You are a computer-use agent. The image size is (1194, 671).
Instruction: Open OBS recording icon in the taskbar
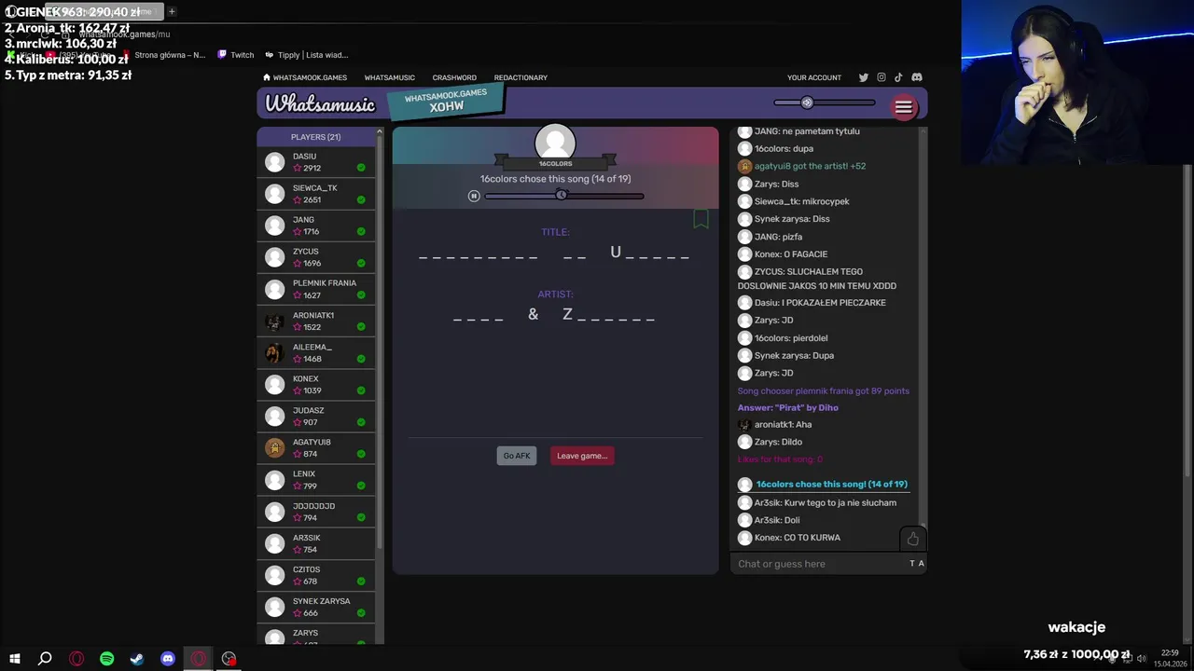pos(229,659)
